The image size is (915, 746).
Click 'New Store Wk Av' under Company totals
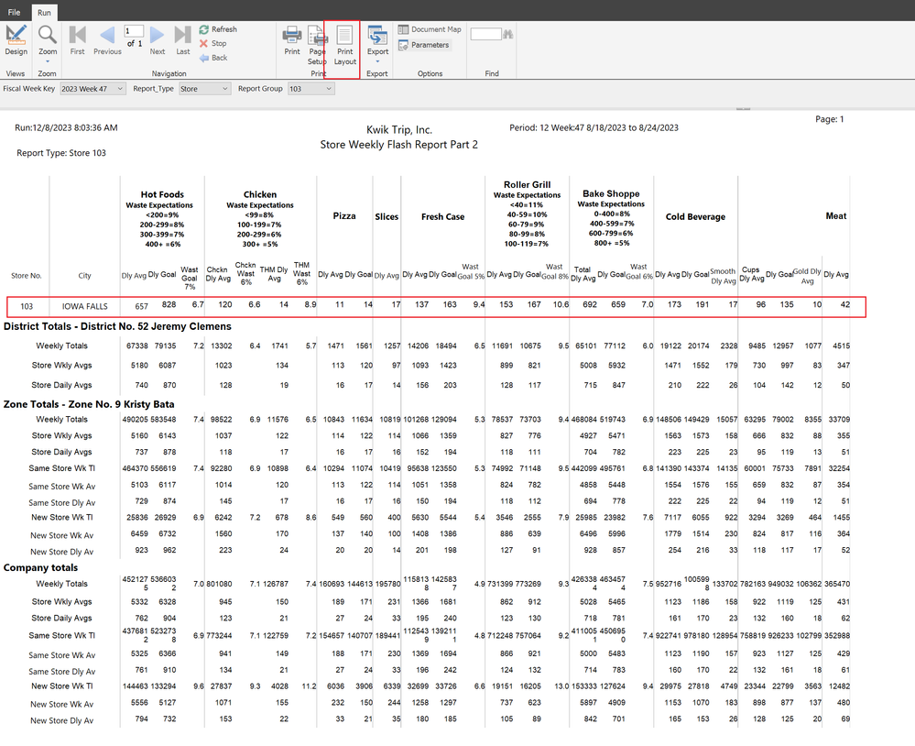[62, 704]
